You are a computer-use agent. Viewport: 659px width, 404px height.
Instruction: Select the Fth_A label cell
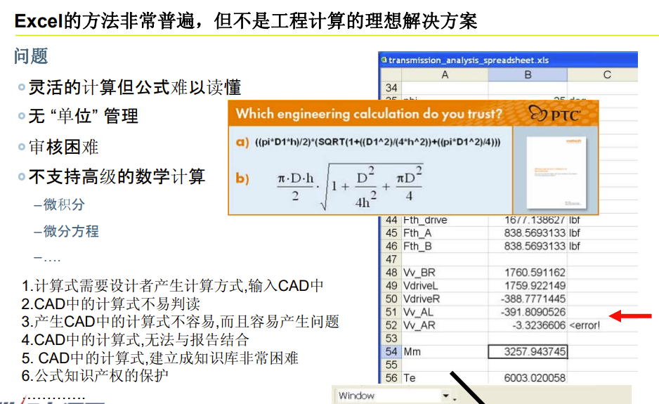(x=445, y=233)
